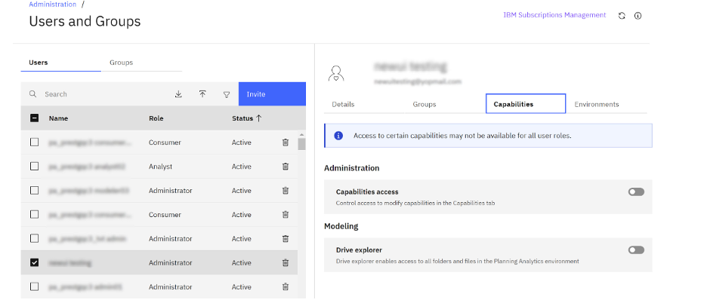Sort by the Role column header
The image size is (707, 306).
(156, 118)
